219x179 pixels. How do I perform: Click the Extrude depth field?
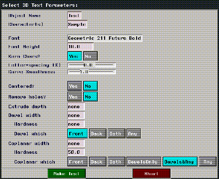[x=76, y=107]
